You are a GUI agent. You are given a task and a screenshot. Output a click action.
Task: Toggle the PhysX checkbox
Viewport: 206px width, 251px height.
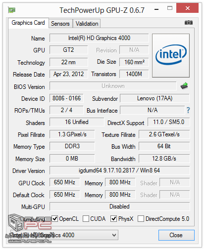pyautogui.click(x=113, y=219)
